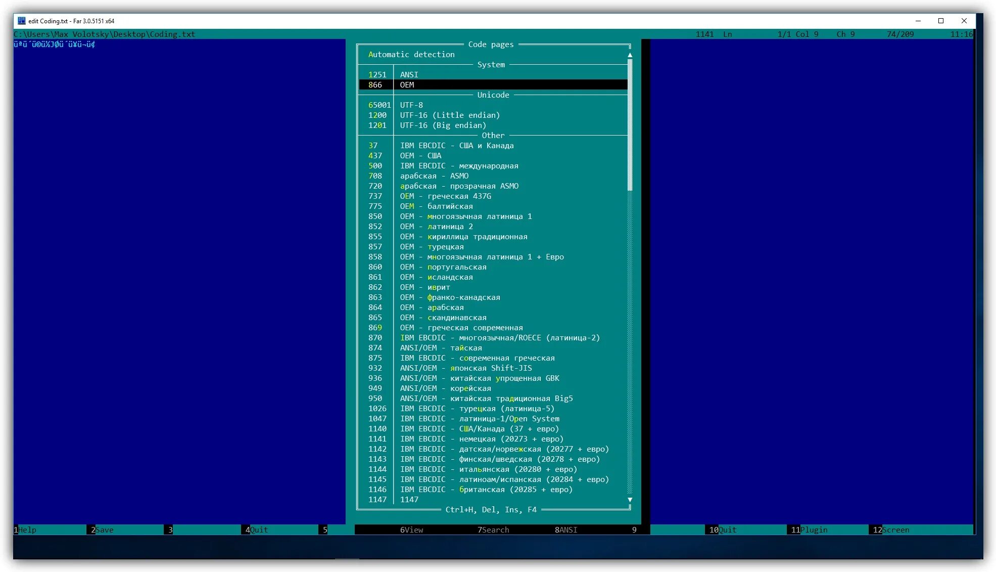Select 1147 entry at list bottom
The image size is (996, 572).
[x=409, y=500]
